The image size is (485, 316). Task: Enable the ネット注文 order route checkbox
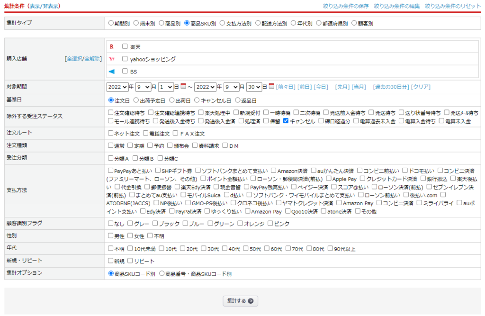pyautogui.click(x=111, y=134)
